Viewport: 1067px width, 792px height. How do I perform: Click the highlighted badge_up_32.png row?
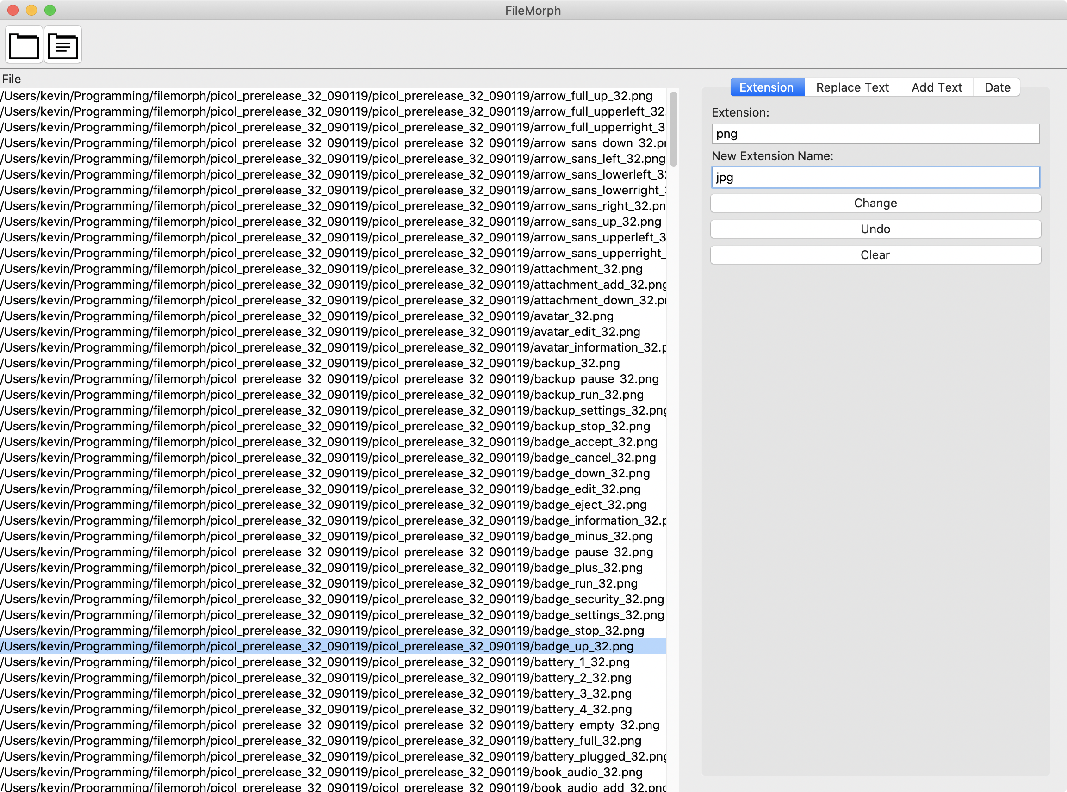click(333, 646)
